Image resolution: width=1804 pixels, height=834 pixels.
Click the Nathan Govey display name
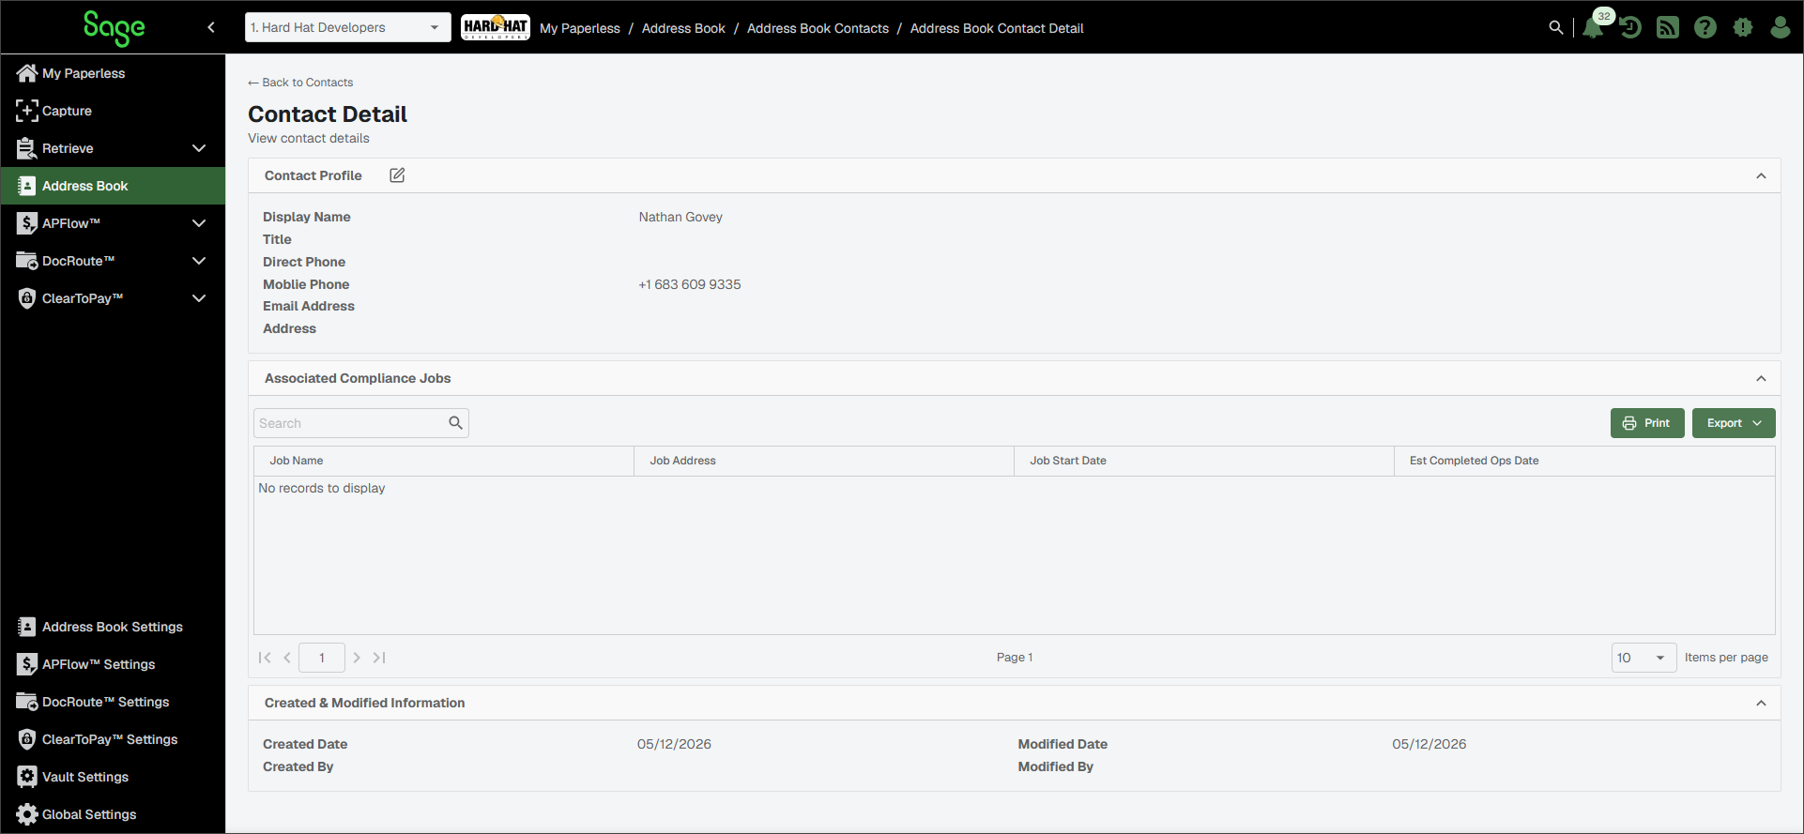[680, 217]
